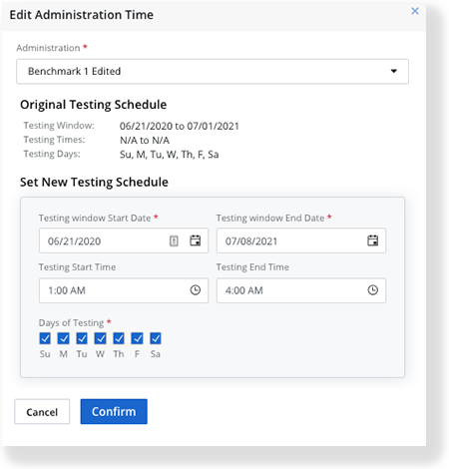Open the Benchmark 1 Edited combo box
Screen dimensions: 449x469
coord(213,72)
